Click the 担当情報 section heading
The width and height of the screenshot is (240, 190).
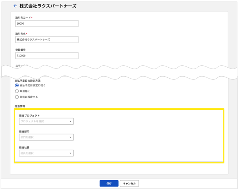(20, 106)
